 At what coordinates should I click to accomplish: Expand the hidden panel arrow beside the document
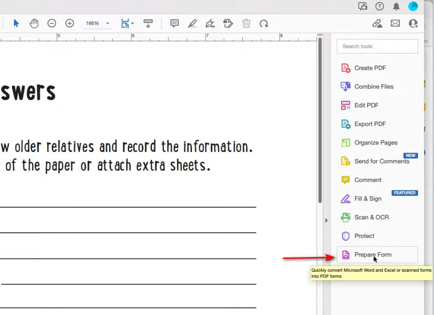pyautogui.click(x=326, y=220)
